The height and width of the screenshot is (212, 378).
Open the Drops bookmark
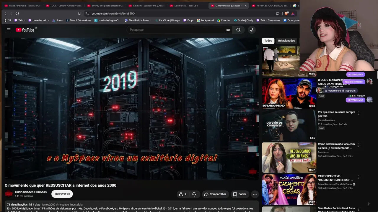click(188, 20)
